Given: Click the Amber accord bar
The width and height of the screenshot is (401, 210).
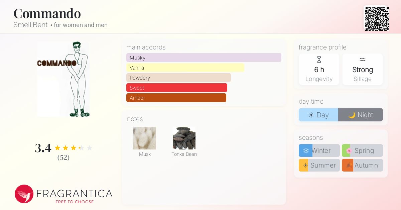Looking at the screenshot, I should pyautogui.click(x=176, y=98).
